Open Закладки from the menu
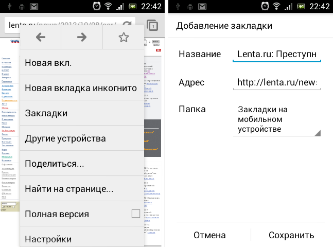Image resolution: width=333 pixels, height=247 pixels. pyautogui.click(x=82, y=113)
